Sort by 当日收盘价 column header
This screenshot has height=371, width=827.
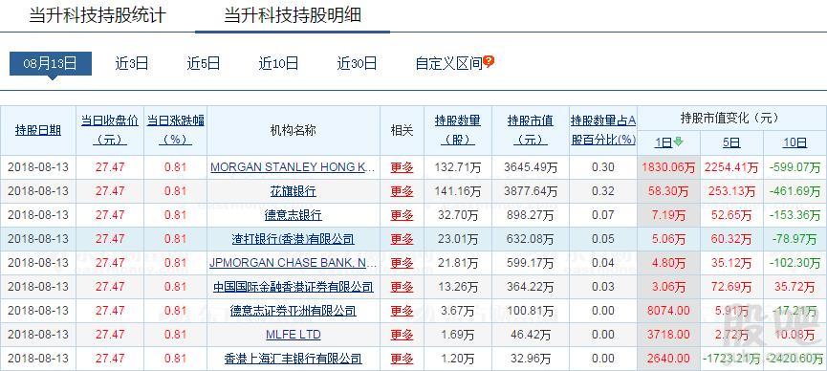pos(110,130)
